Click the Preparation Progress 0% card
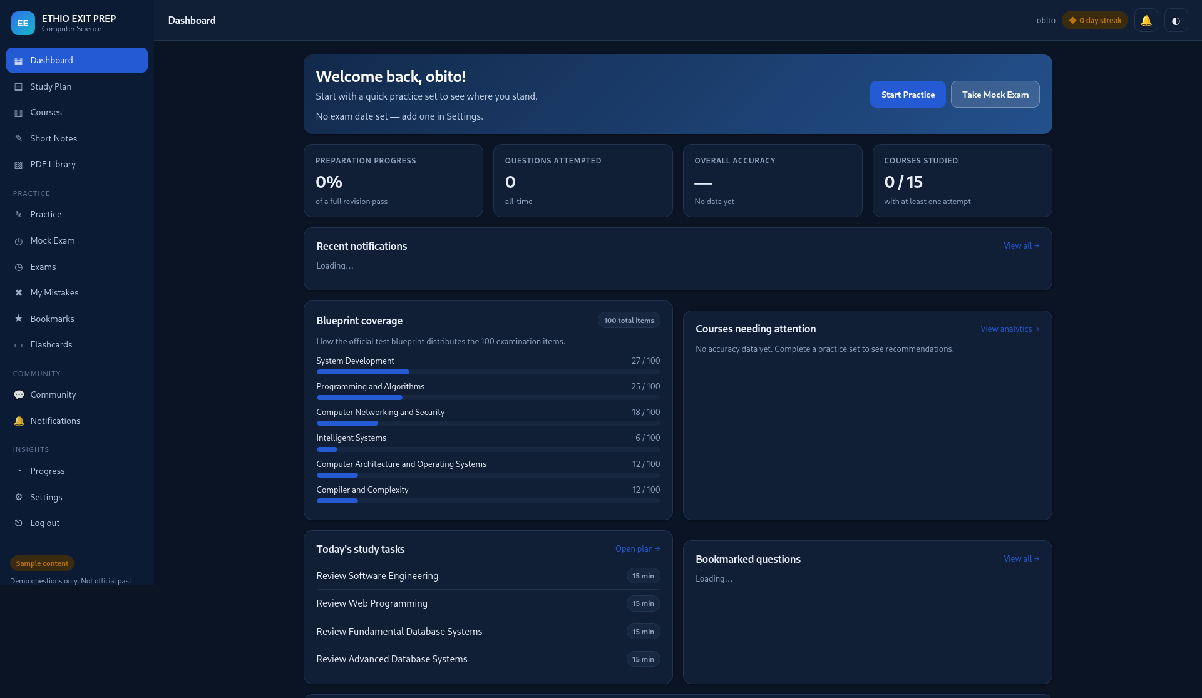 [393, 181]
